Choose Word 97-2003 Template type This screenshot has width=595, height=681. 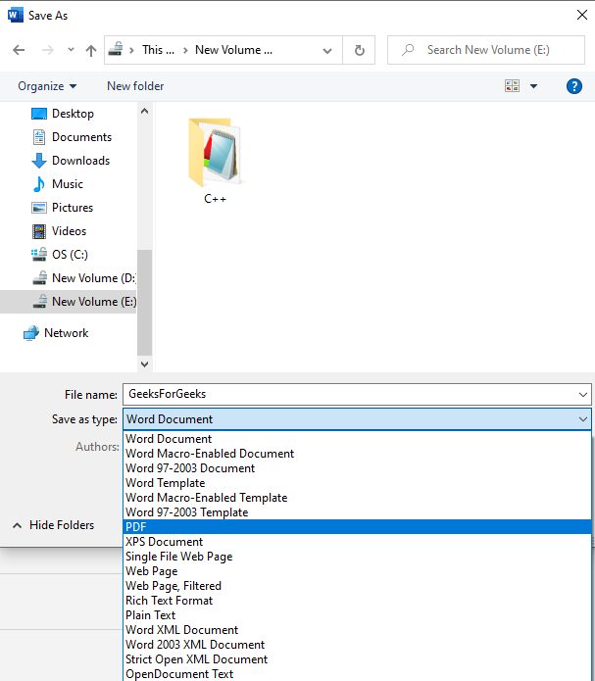point(357,512)
